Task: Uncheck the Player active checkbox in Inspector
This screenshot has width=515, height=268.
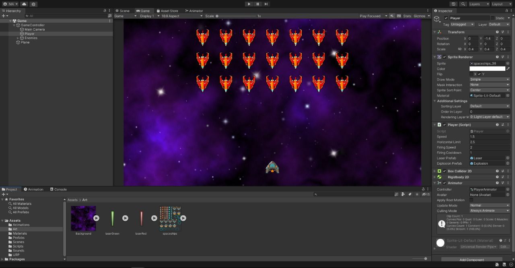Action: (445, 18)
